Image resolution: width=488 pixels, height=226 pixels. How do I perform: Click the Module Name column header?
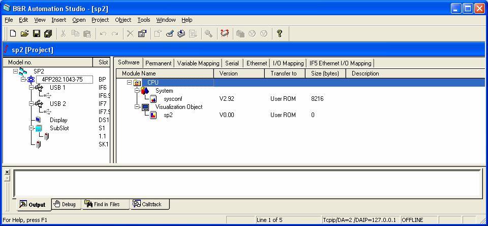pos(165,73)
